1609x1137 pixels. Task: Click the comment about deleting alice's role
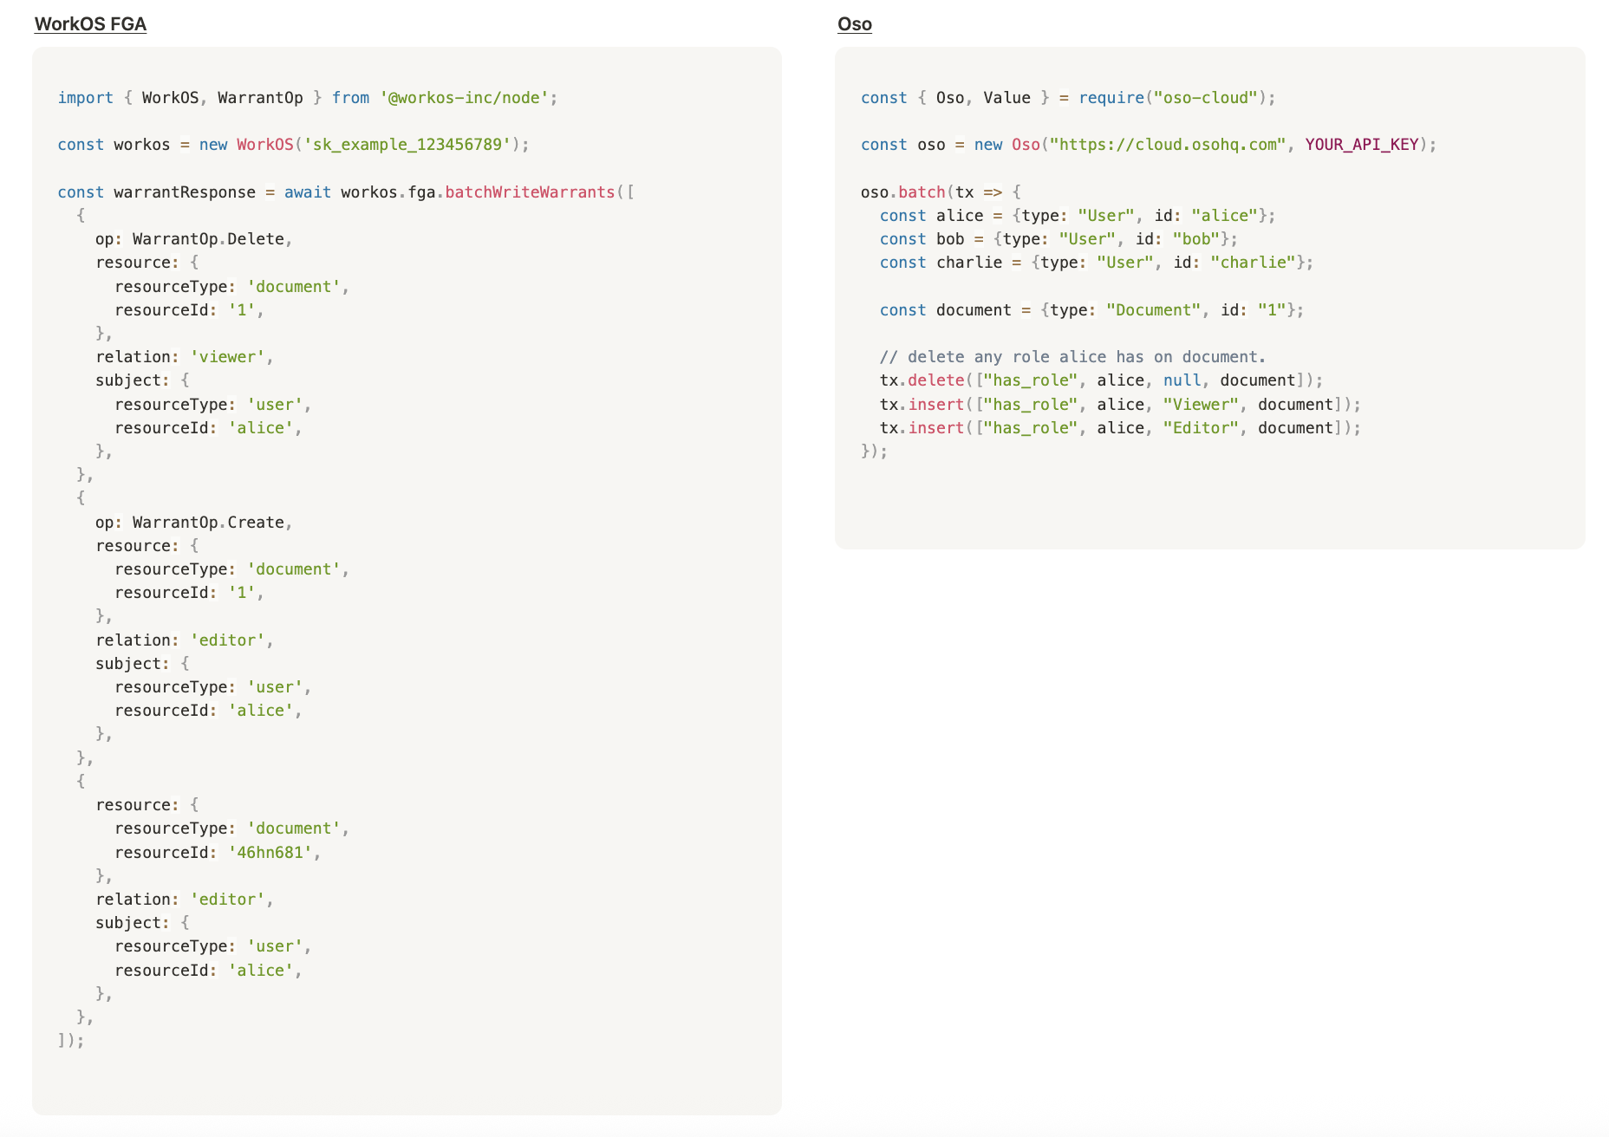click(1072, 357)
